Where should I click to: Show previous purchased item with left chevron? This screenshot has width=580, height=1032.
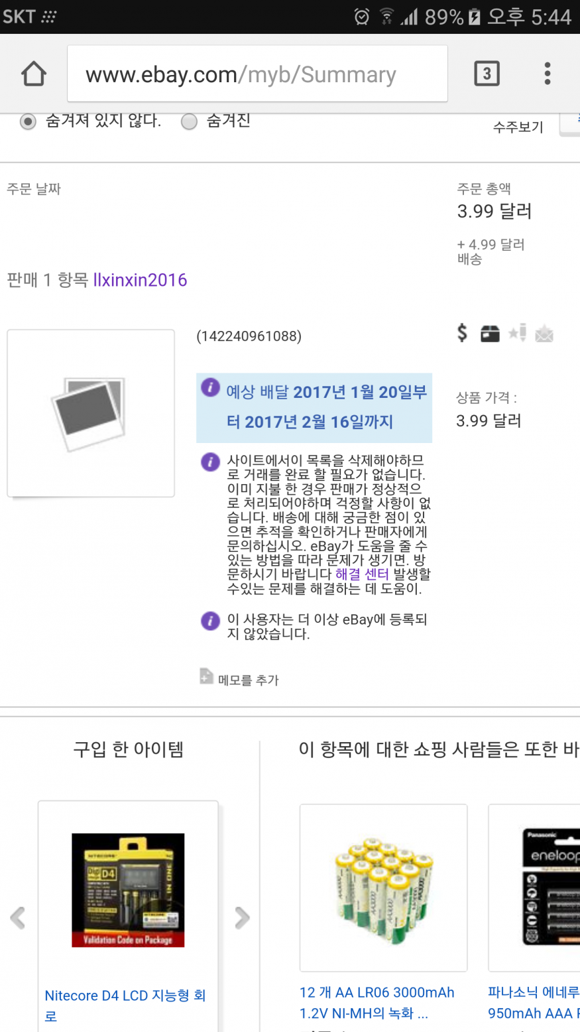click(x=18, y=918)
